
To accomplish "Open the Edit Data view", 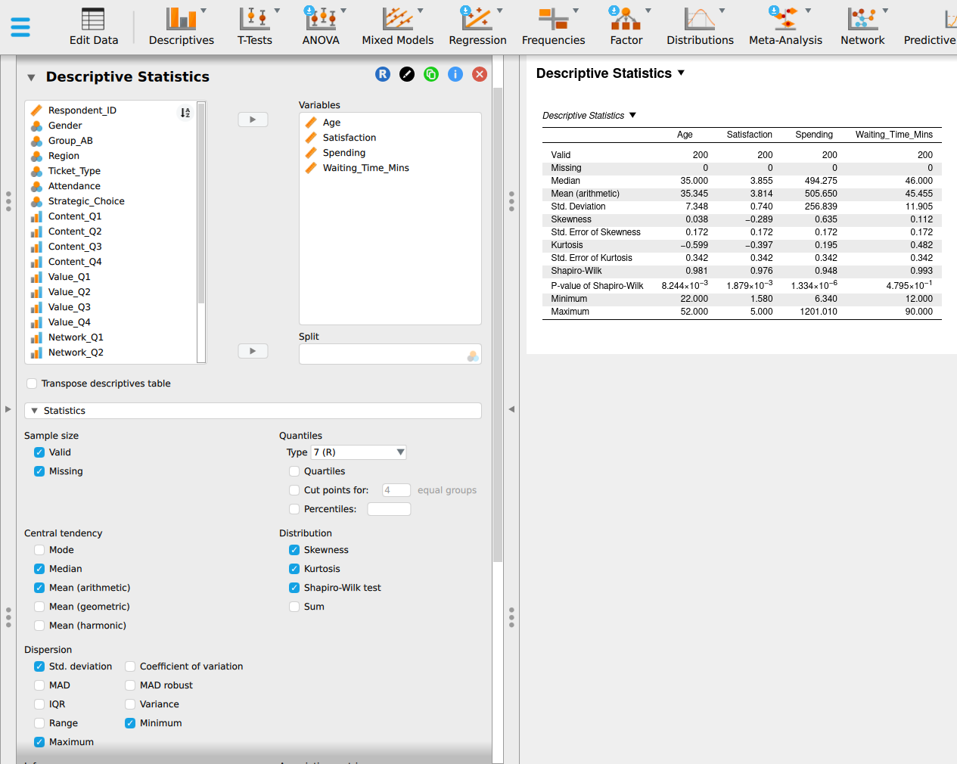I will pos(94,26).
